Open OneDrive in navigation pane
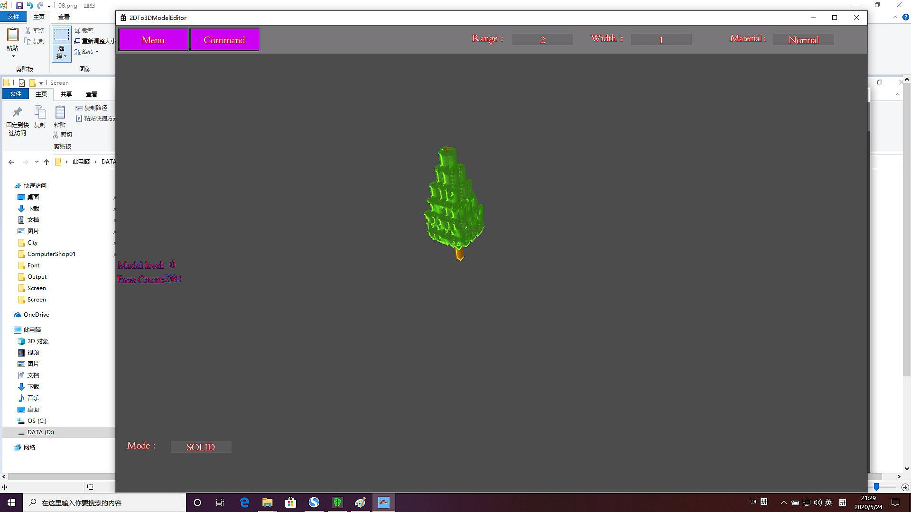This screenshot has width=911, height=512. coord(36,315)
